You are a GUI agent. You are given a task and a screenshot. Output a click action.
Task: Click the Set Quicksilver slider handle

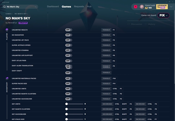pos(66,114)
